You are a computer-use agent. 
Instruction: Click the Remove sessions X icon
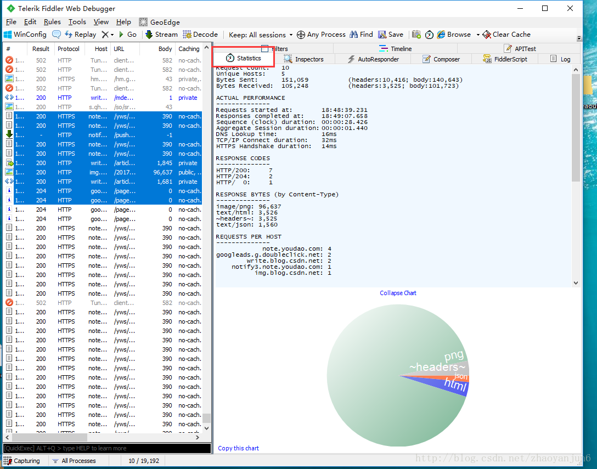(105, 35)
